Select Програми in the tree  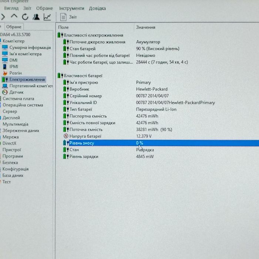click(x=13, y=156)
